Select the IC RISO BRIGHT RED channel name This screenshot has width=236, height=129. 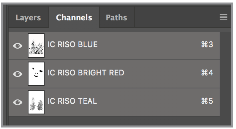pyautogui.click(x=86, y=73)
